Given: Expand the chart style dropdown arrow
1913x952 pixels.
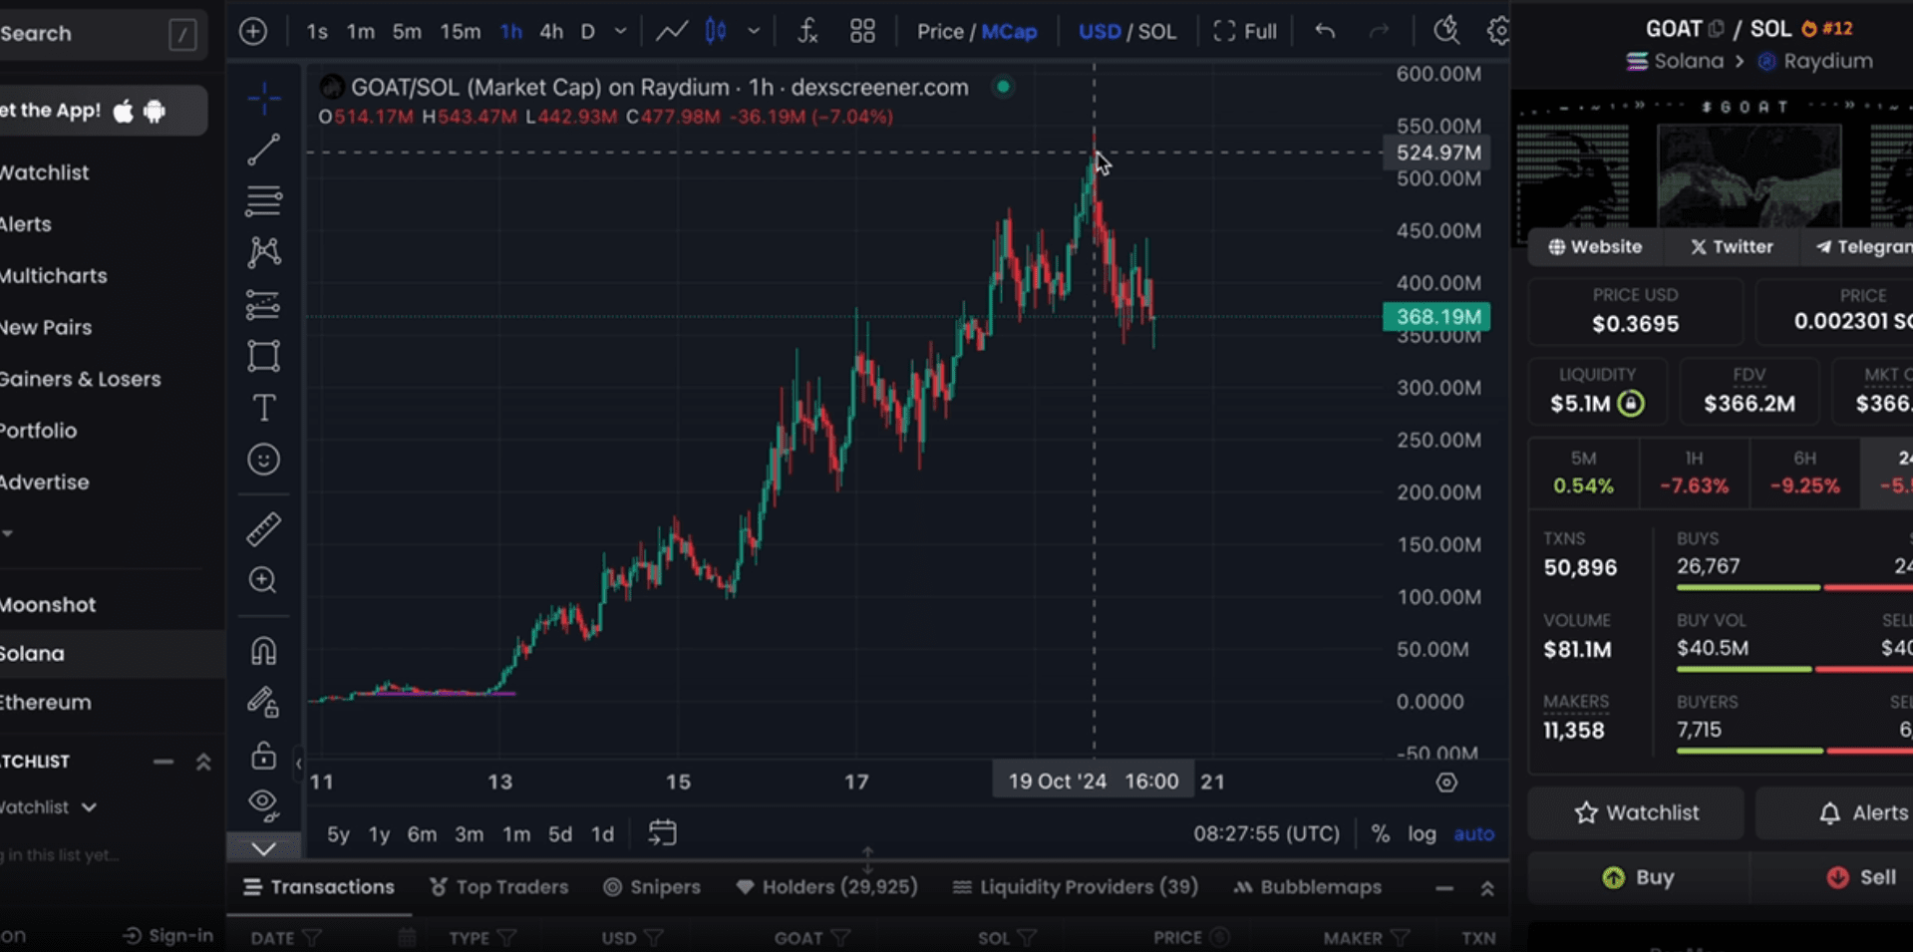Looking at the screenshot, I should pyautogui.click(x=754, y=32).
